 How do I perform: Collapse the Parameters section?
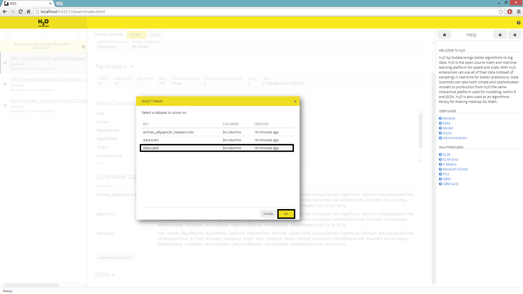[132, 66]
